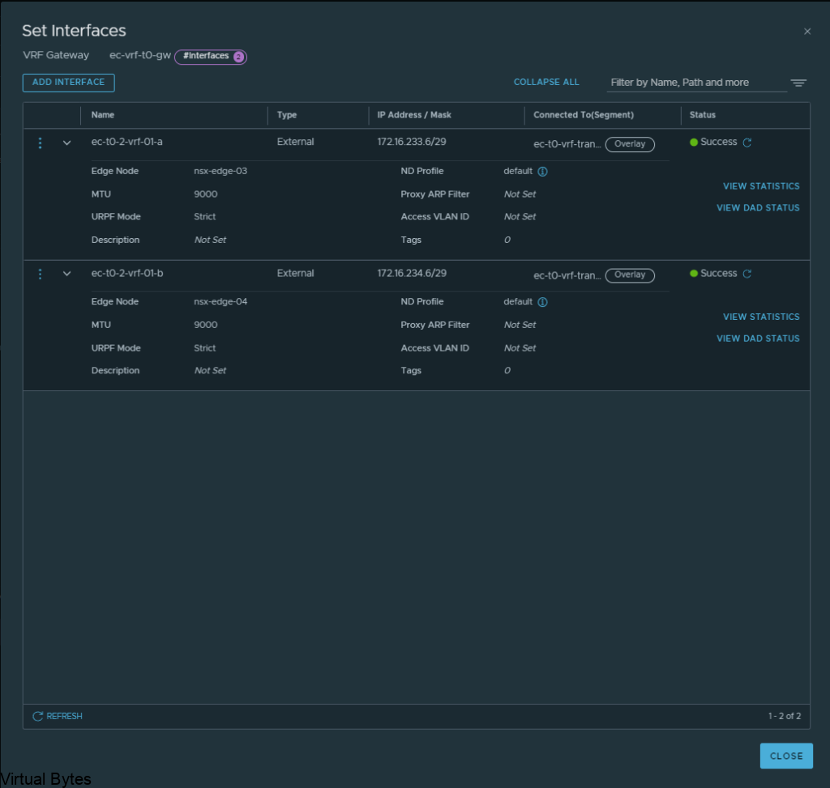Click segment name in ec-t0-2-vrf-01-a row
The image size is (830, 788).
click(567, 144)
